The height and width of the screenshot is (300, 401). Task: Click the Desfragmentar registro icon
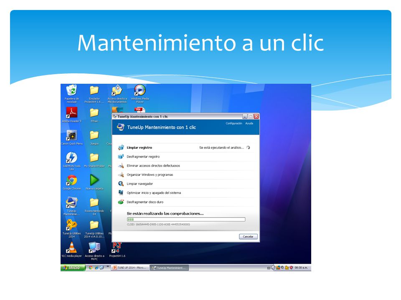pos(121,157)
